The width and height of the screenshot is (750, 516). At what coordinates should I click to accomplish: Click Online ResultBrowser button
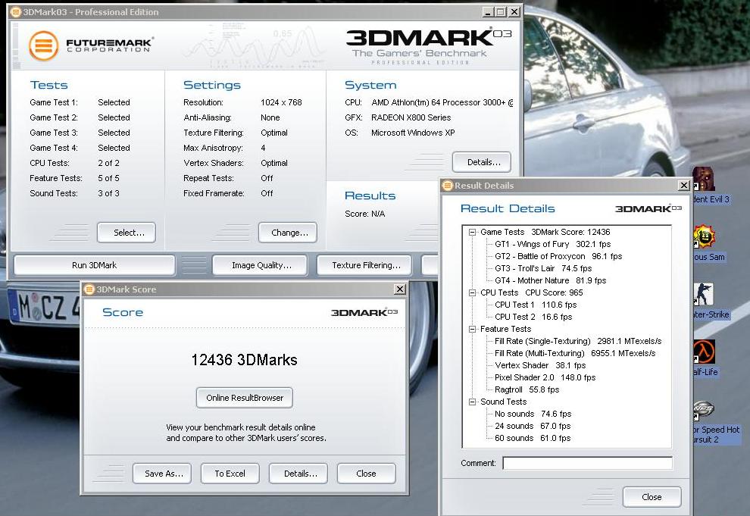coord(245,398)
